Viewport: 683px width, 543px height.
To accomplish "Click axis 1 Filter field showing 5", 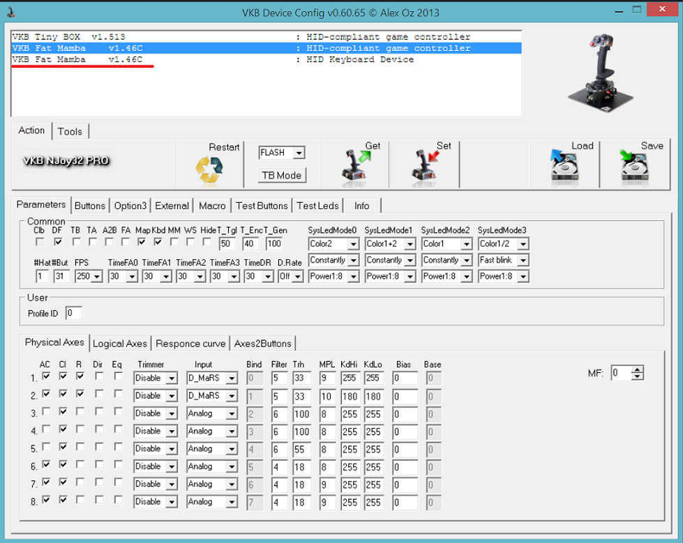I will (x=280, y=378).
